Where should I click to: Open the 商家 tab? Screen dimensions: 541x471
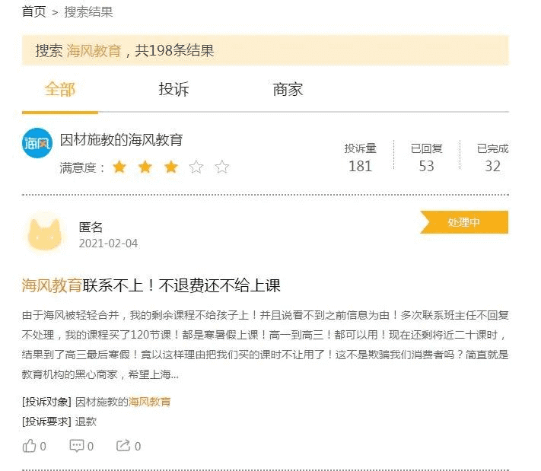(288, 89)
